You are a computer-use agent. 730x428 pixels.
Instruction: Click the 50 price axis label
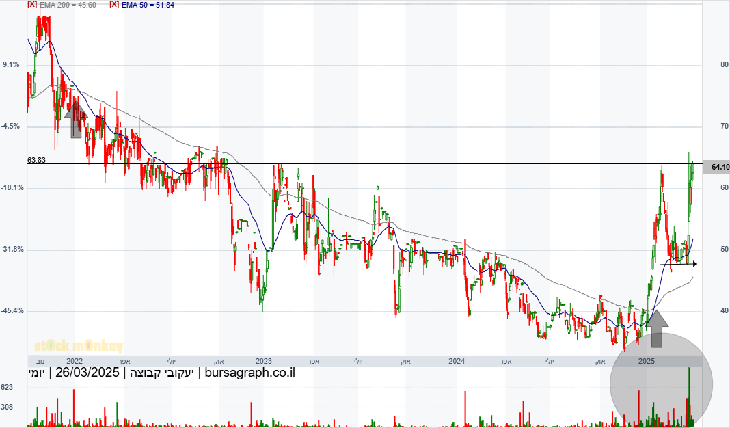pos(725,249)
